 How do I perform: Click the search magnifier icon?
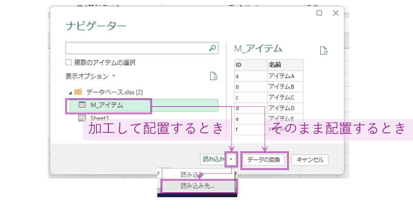pos(213,48)
